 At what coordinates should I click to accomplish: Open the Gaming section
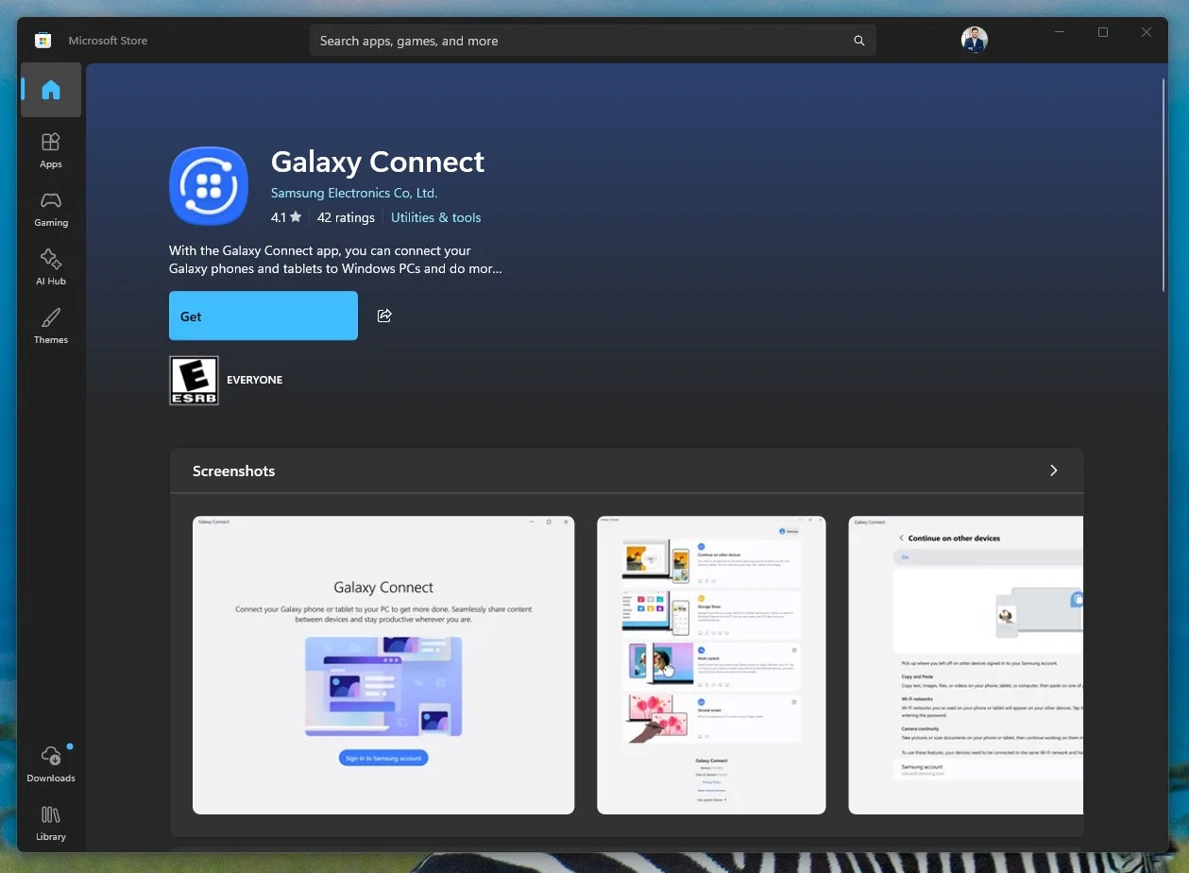[51, 209]
